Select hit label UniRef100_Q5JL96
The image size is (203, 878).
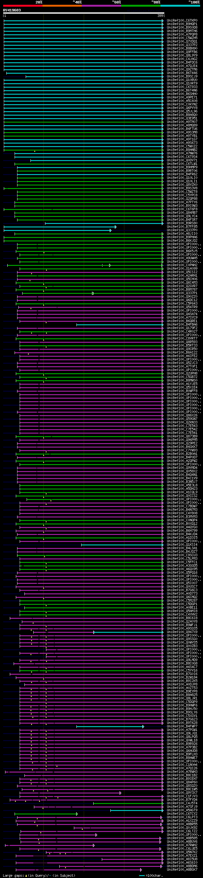click(182, 111)
